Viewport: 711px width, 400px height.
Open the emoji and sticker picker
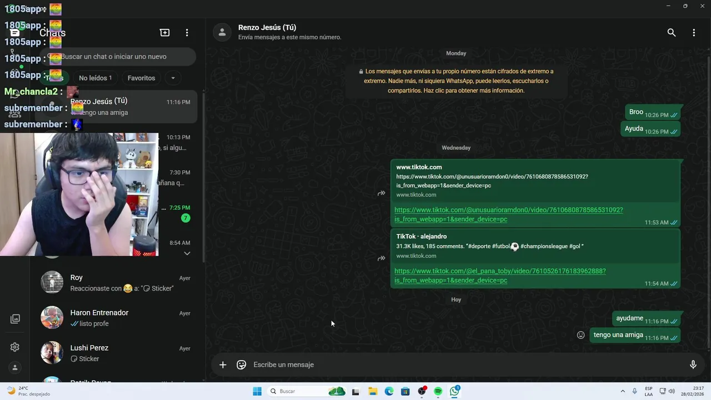click(241, 364)
